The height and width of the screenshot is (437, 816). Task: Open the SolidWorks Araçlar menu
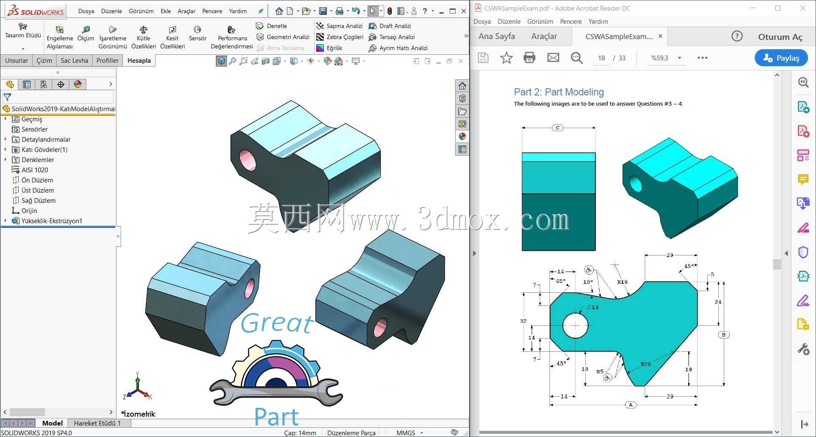coord(187,11)
